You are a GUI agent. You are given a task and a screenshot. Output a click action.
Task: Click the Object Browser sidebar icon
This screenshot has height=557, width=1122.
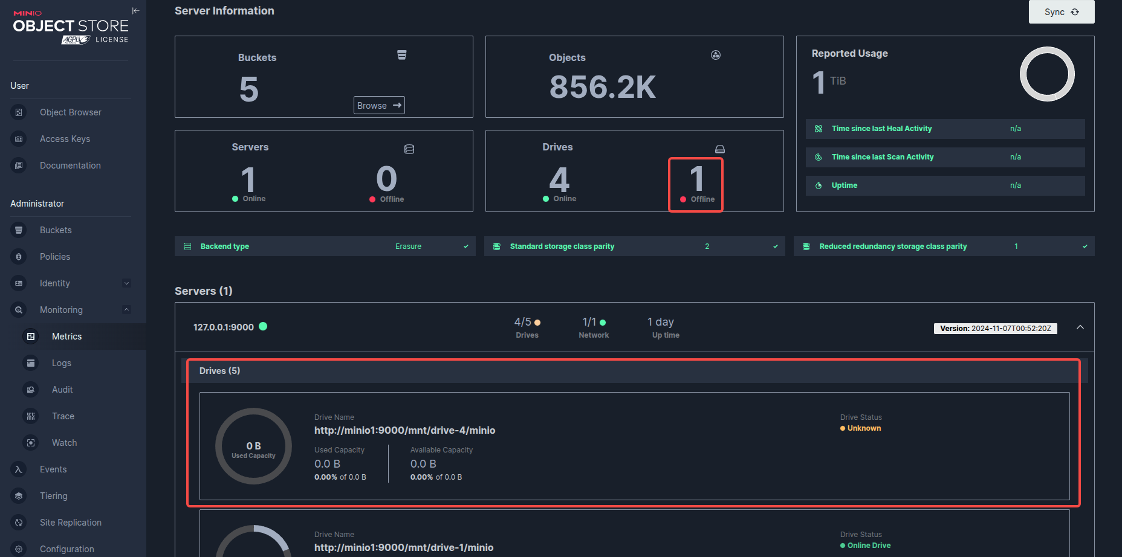point(19,112)
